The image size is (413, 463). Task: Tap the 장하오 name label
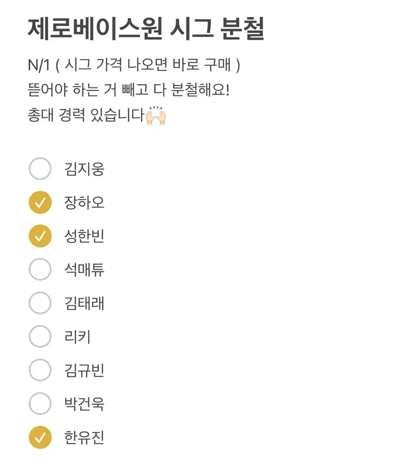click(x=84, y=203)
